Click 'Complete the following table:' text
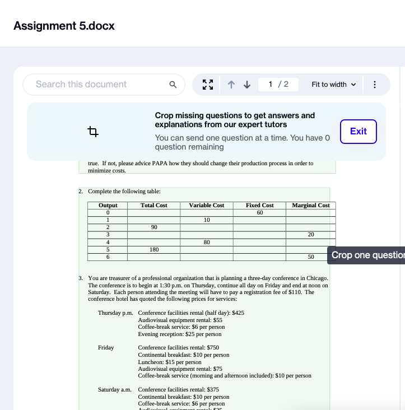405x410 pixels. [x=124, y=191]
